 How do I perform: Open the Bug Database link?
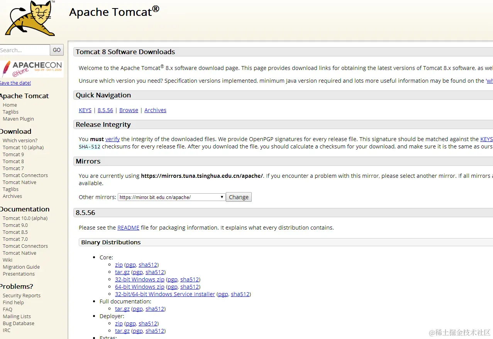pyautogui.click(x=19, y=323)
